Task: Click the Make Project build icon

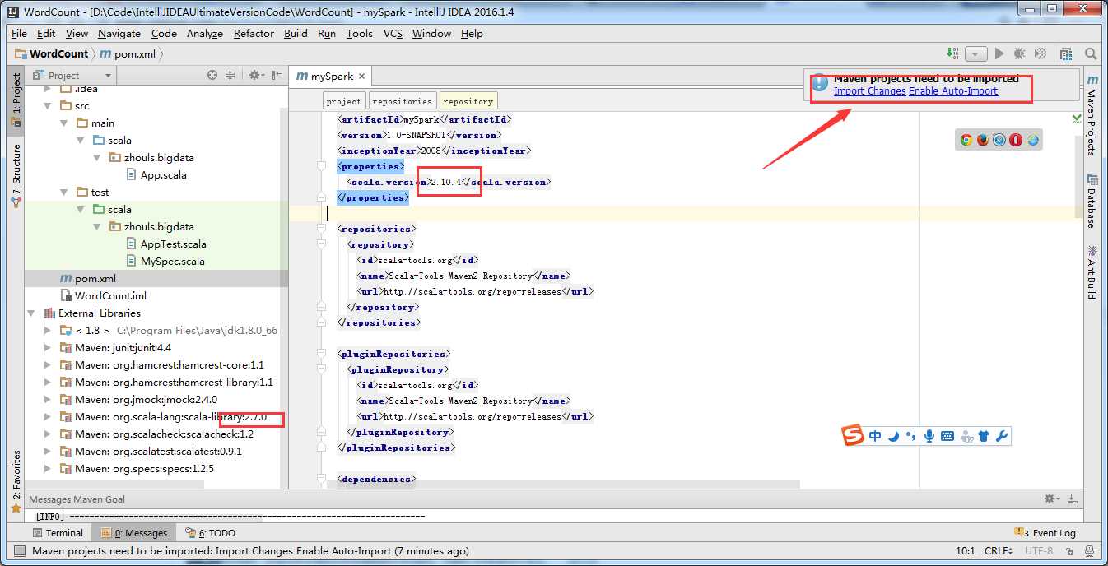Action: coord(952,53)
